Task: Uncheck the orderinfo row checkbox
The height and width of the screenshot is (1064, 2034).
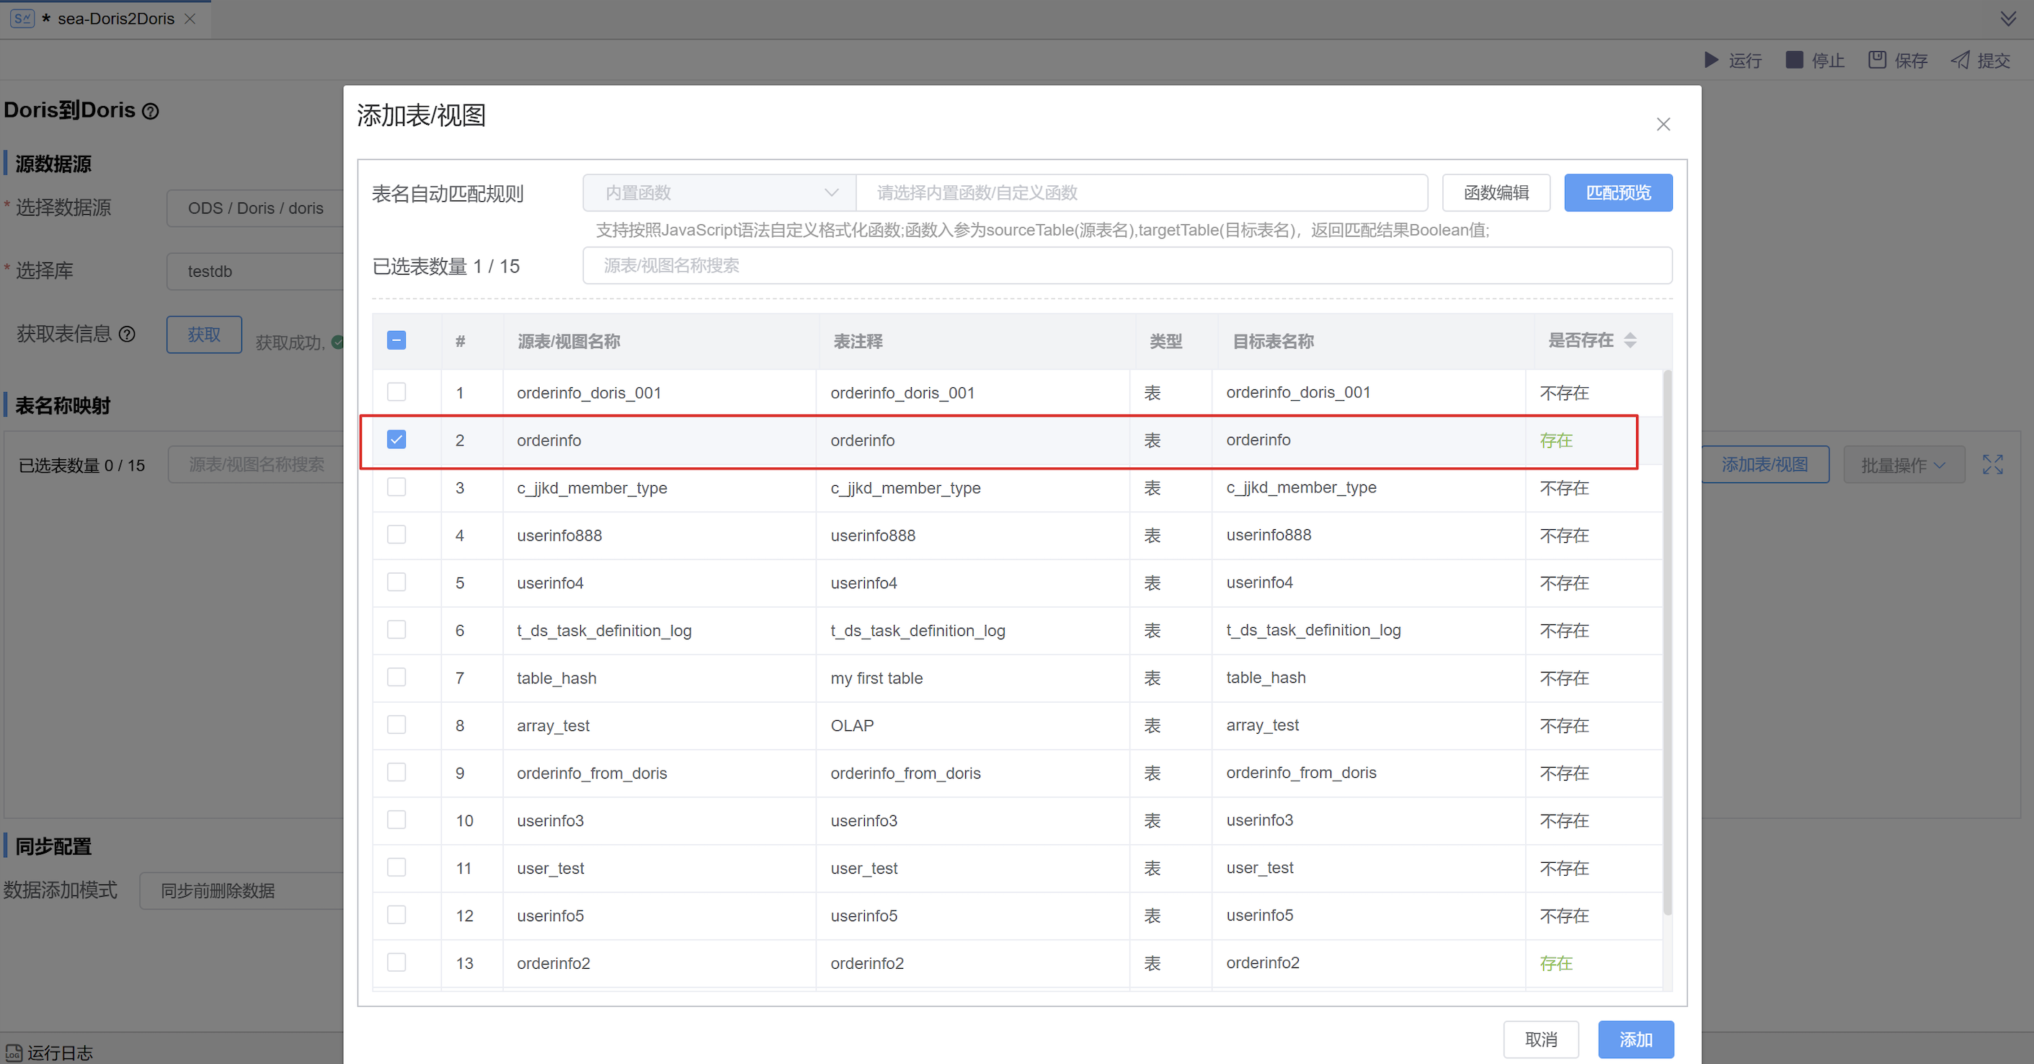Action: [x=396, y=439]
